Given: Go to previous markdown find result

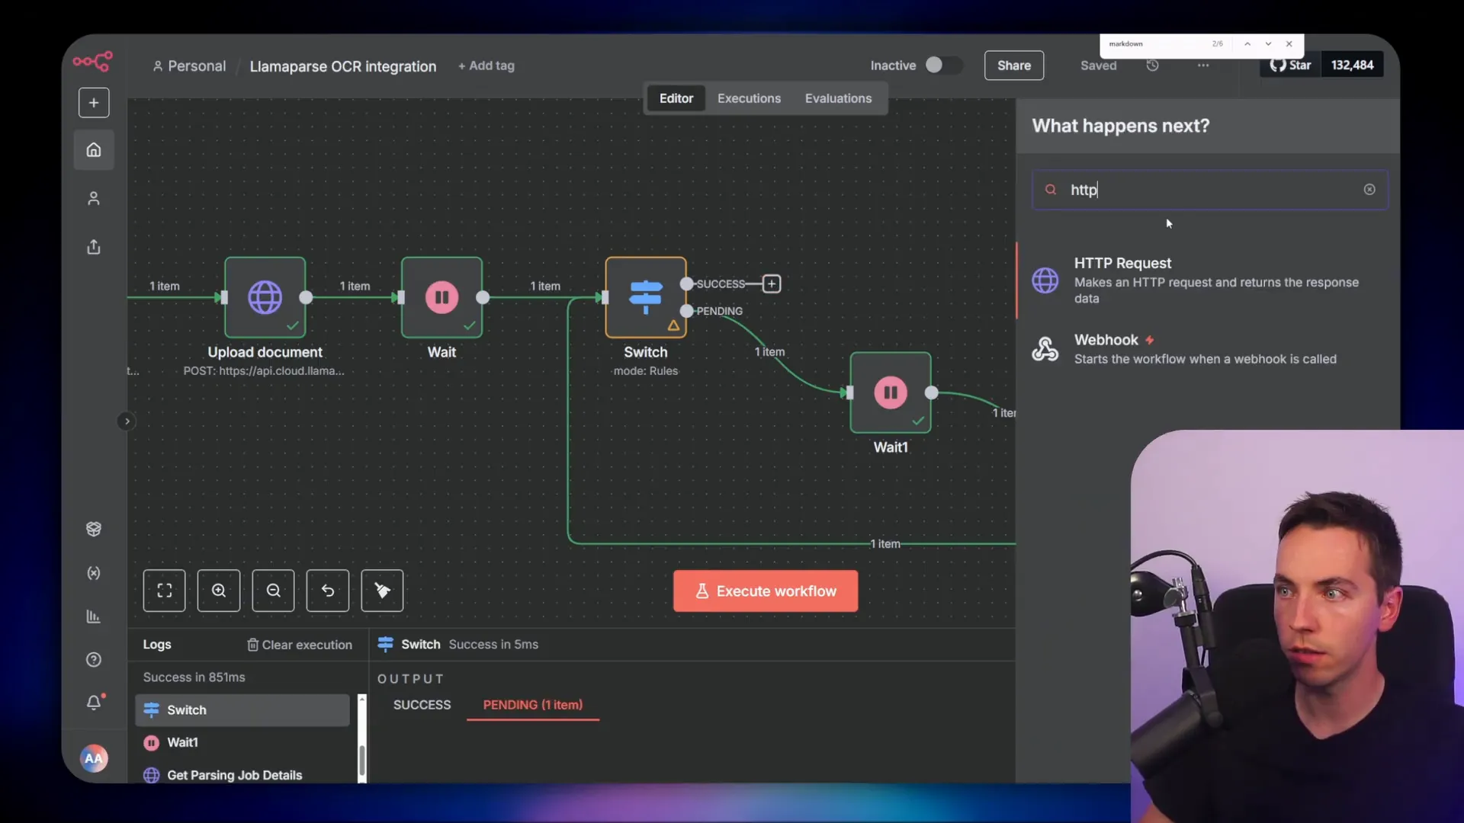Looking at the screenshot, I should pyautogui.click(x=1247, y=44).
